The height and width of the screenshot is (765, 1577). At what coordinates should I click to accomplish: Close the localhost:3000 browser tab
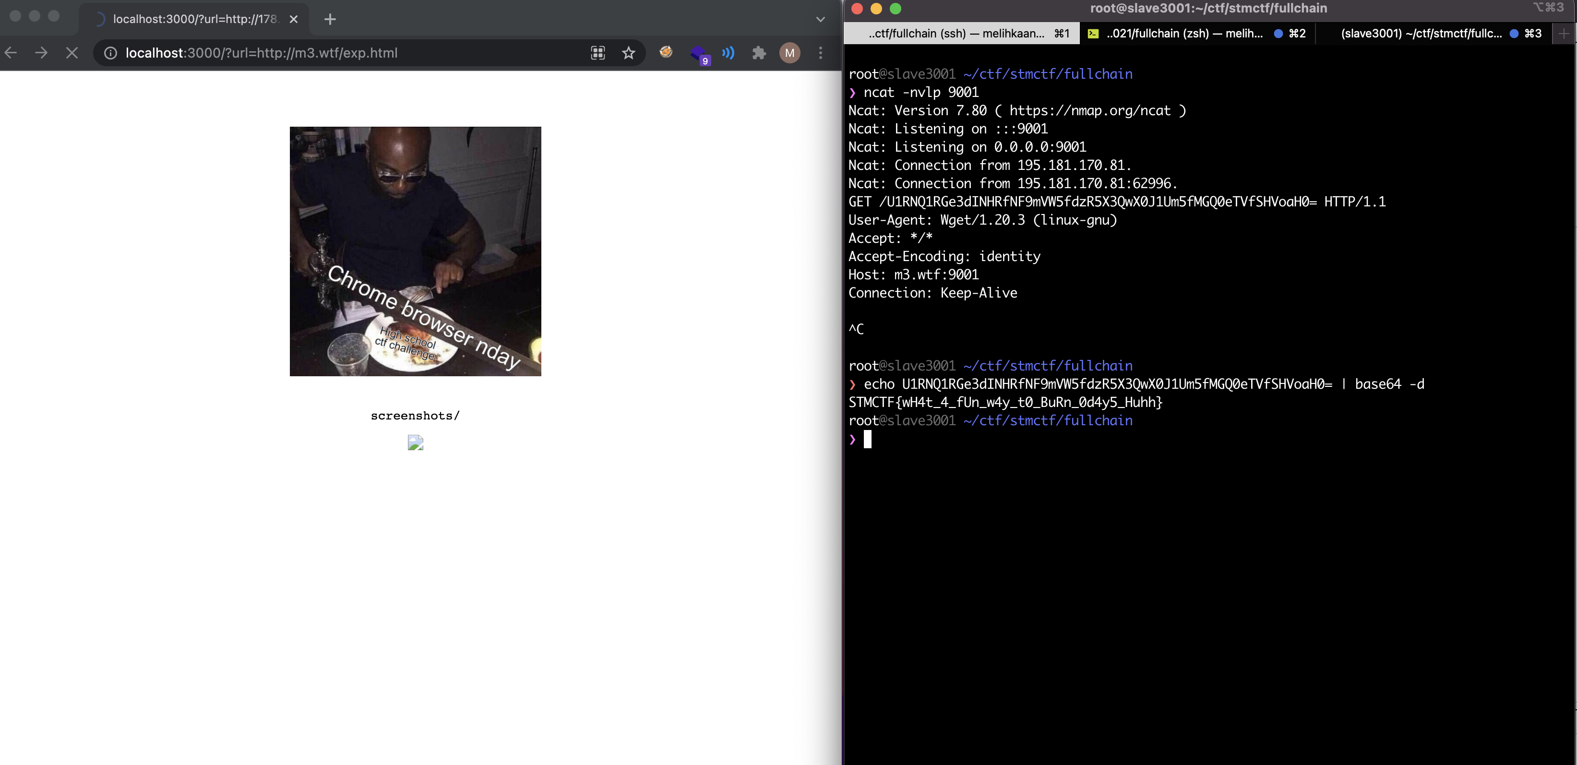pyautogui.click(x=294, y=19)
